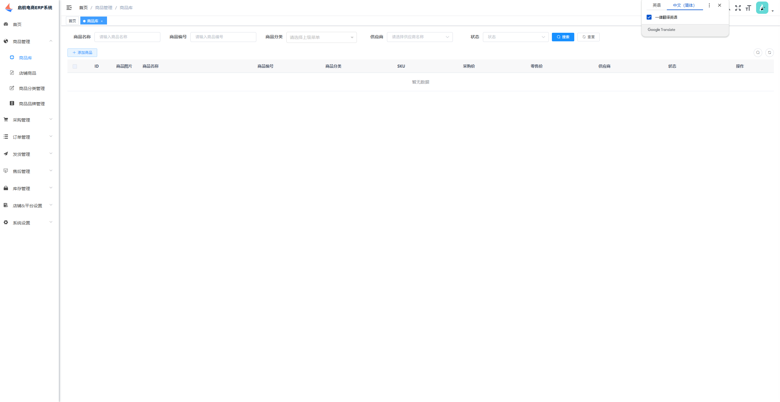The height and width of the screenshot is (402, 780).
Task: Open the 商品分类 dropdown
Action: (x=321, y=37)
